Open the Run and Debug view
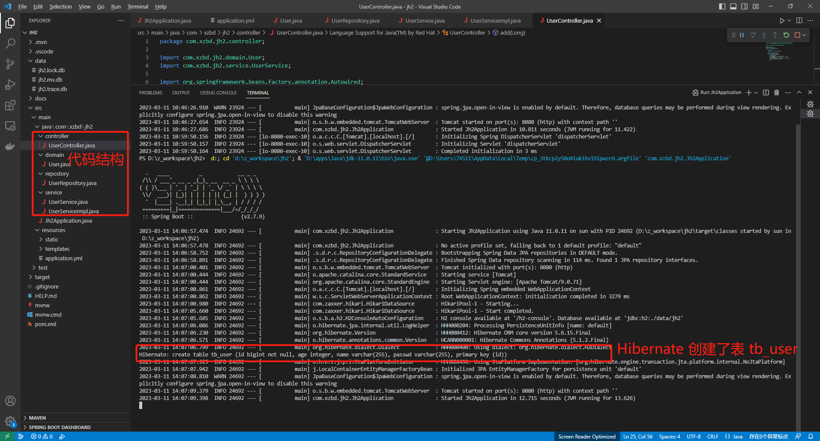This screenshot has width=820, height=441. pyautogui.click(x=10, y=85)
